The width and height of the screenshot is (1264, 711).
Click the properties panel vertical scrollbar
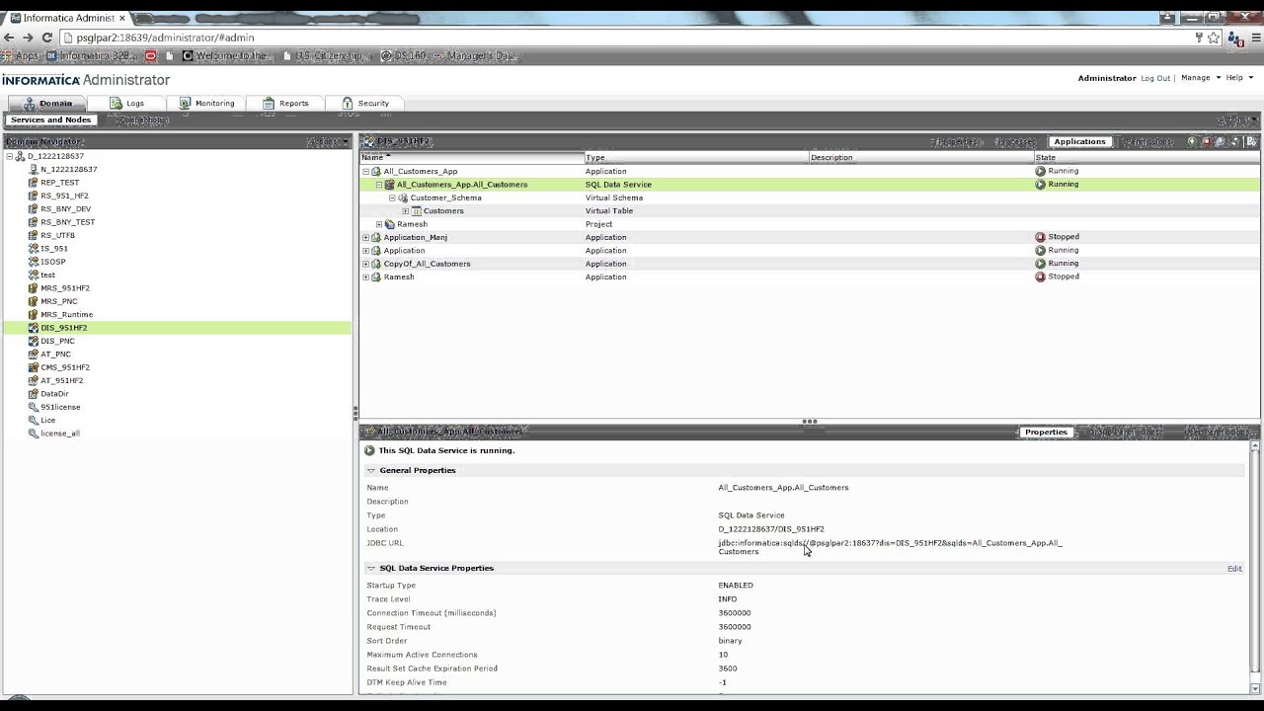(x=1255, y=567)
